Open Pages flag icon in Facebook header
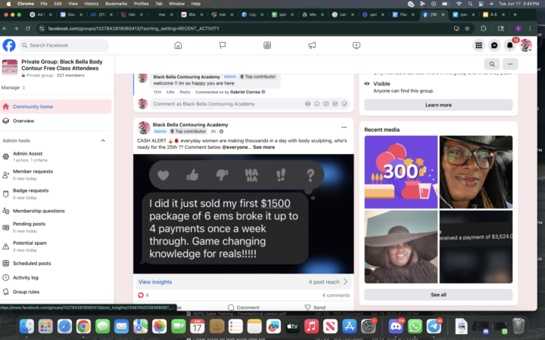Screen dimensions: 545x340 pyautogui.click(x=223, y=45)
